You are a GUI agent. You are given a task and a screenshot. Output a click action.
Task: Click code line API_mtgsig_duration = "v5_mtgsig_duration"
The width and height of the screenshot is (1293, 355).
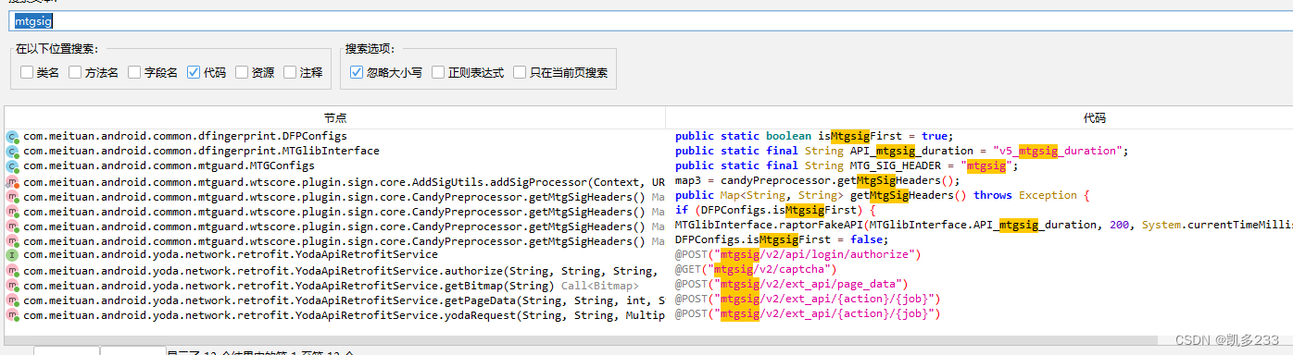[902, 151]
